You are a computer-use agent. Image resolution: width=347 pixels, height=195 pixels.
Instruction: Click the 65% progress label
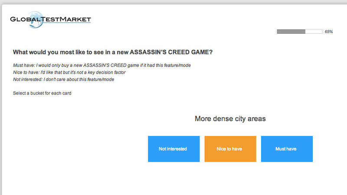(x=329, y=32)
